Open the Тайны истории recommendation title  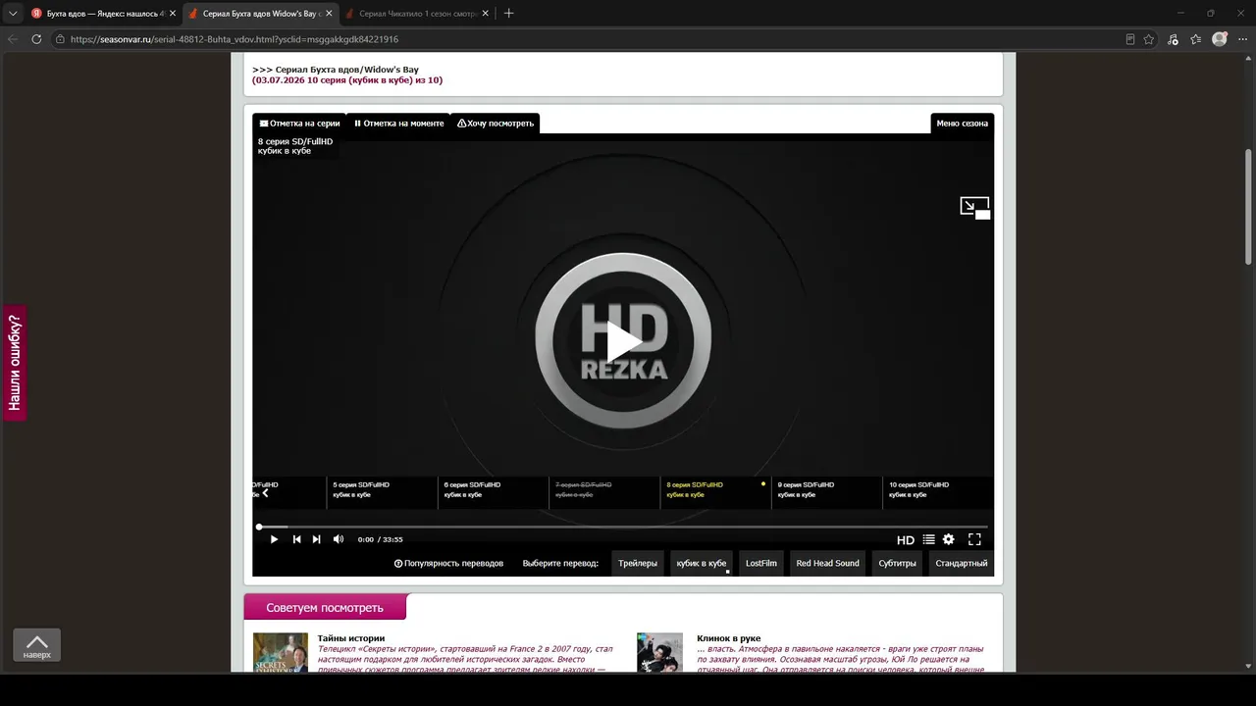tap(351, 638)
